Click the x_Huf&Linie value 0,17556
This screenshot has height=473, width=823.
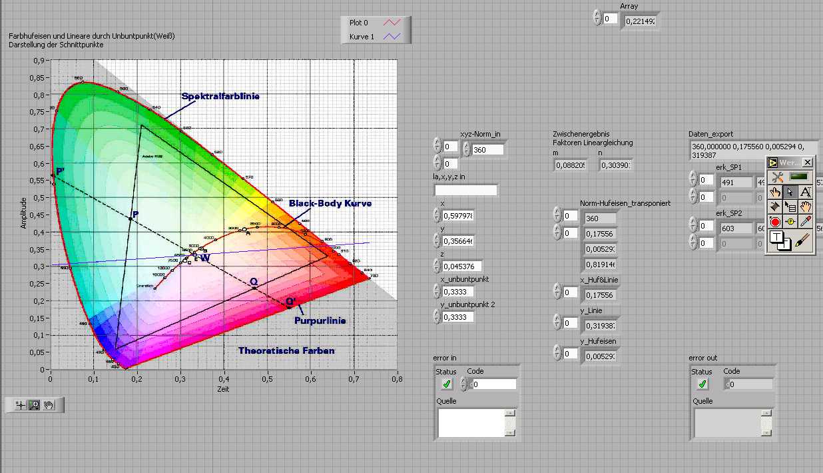(x=600, y=295)
